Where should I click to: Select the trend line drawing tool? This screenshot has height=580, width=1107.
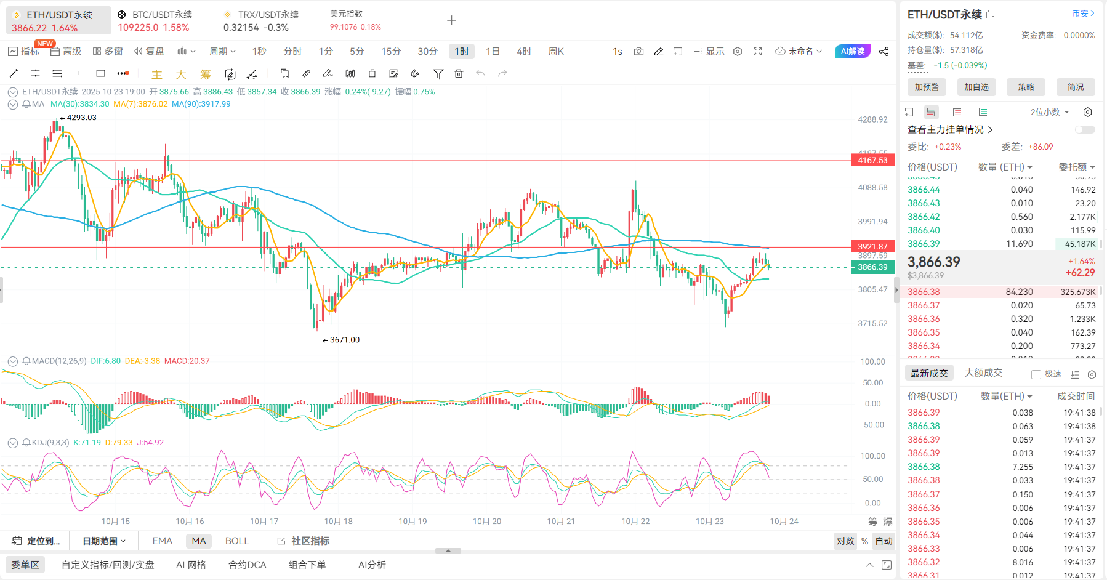[x=14, y=73]
